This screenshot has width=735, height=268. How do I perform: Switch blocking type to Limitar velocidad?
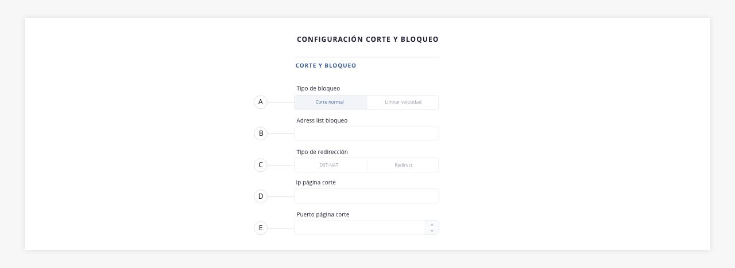(403, 102)
